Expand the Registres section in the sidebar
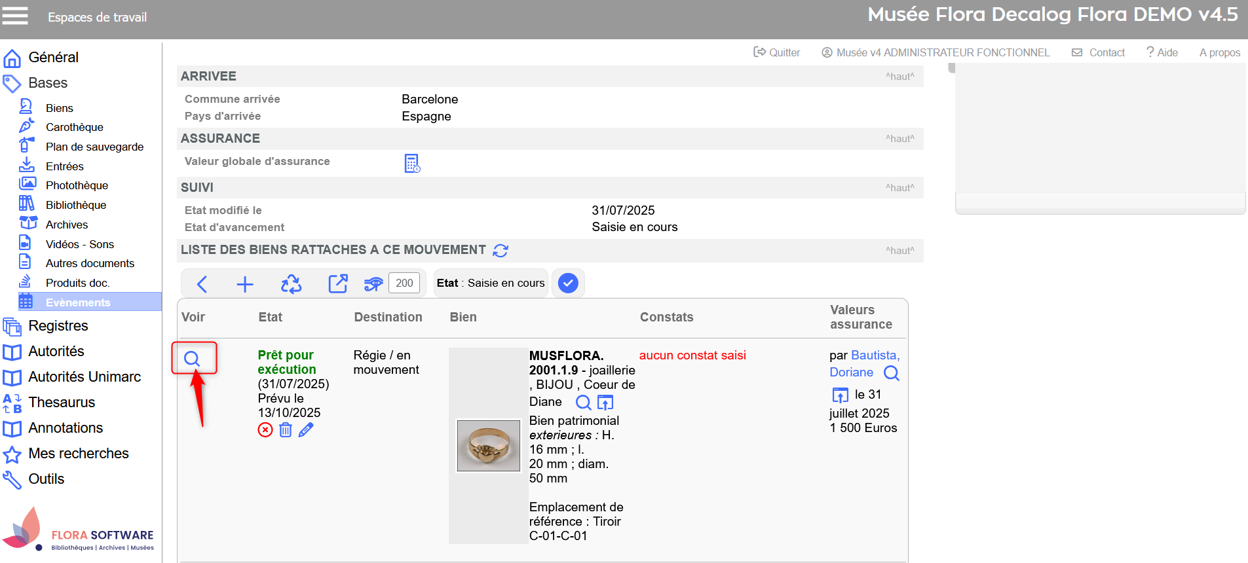This screenshot has width=1248, height=563. [58, 326]
